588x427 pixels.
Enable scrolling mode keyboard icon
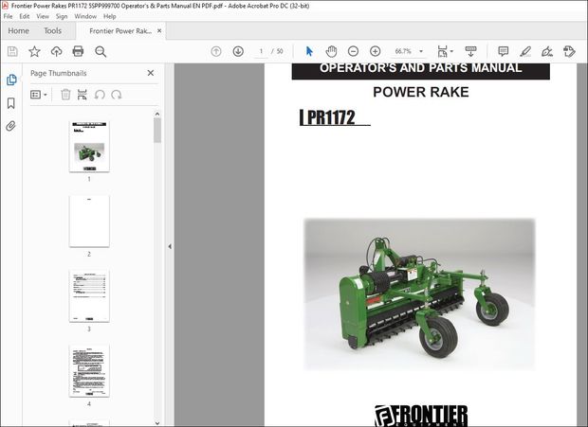coord(470,51)
